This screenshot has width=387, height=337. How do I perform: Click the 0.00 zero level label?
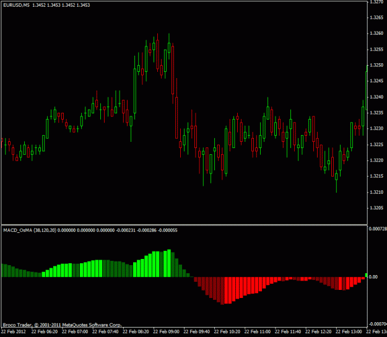[373, 277]
